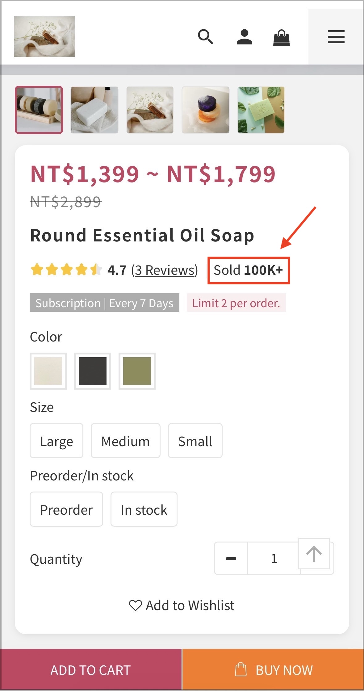
Task: Click the BUY NOW button
Action: click(273, 670)
